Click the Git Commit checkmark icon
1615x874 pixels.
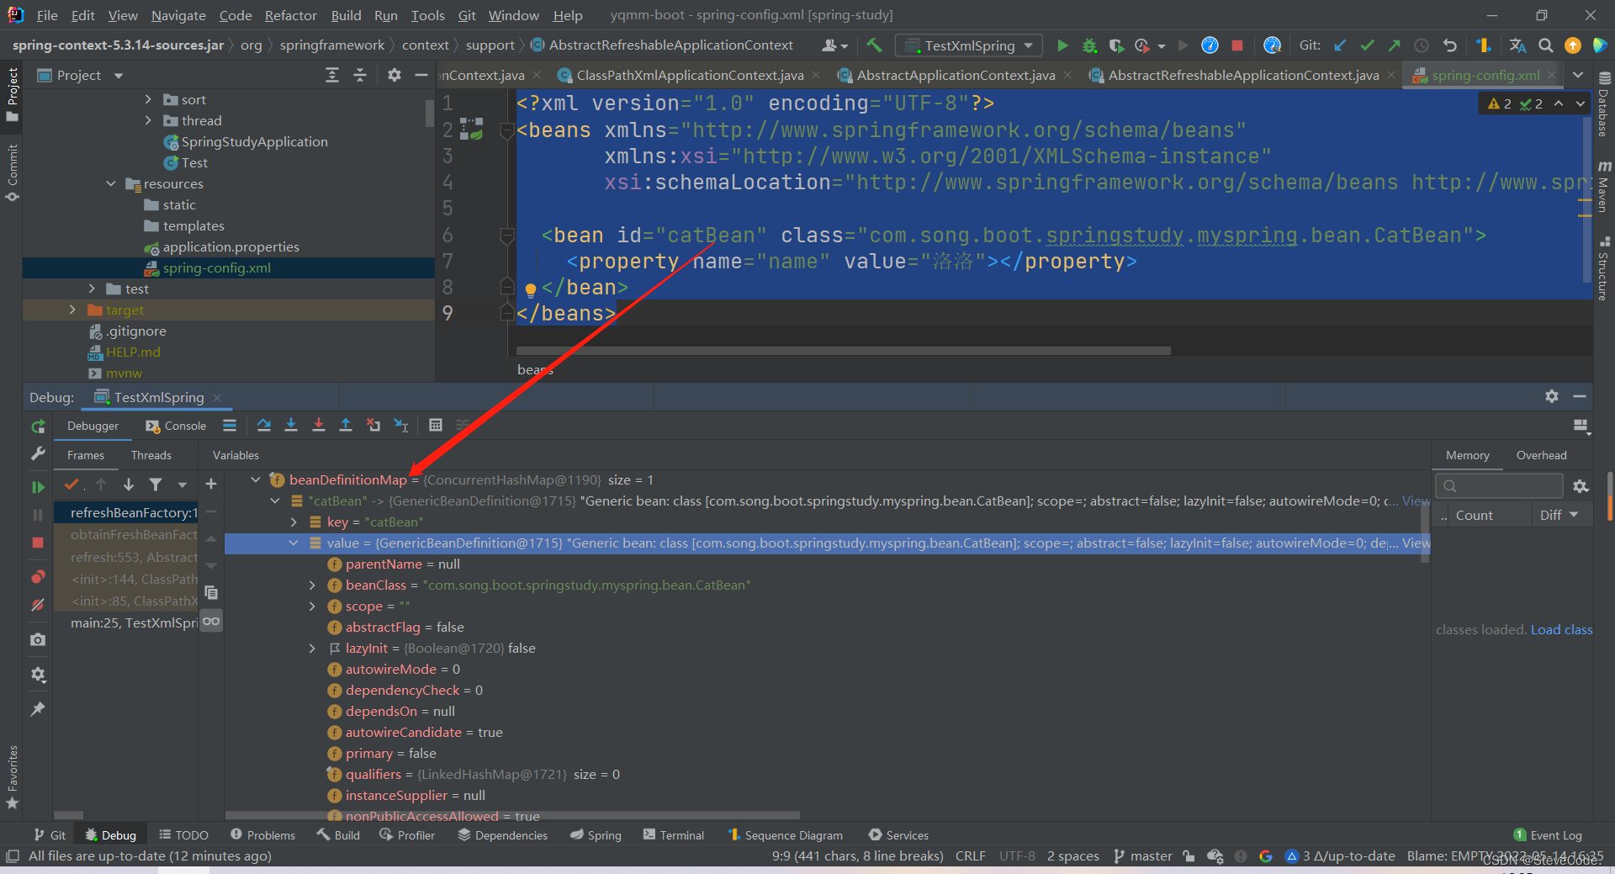pyautogui.click(x=1367, y=45)
